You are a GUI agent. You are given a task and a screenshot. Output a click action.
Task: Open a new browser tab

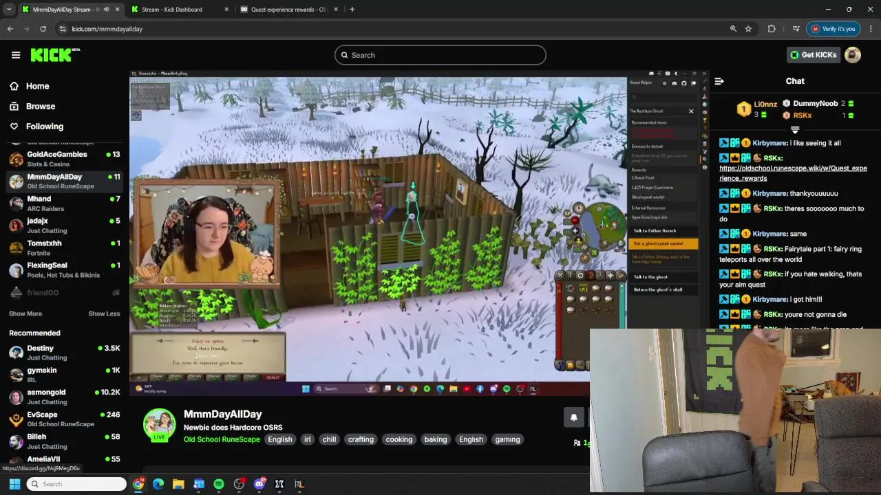[352, 10]
